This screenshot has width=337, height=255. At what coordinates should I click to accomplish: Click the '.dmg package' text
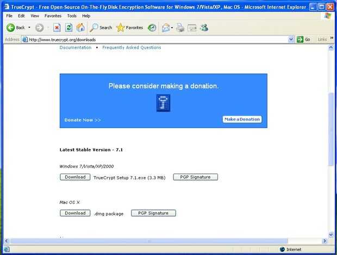(x=109, y=214)
